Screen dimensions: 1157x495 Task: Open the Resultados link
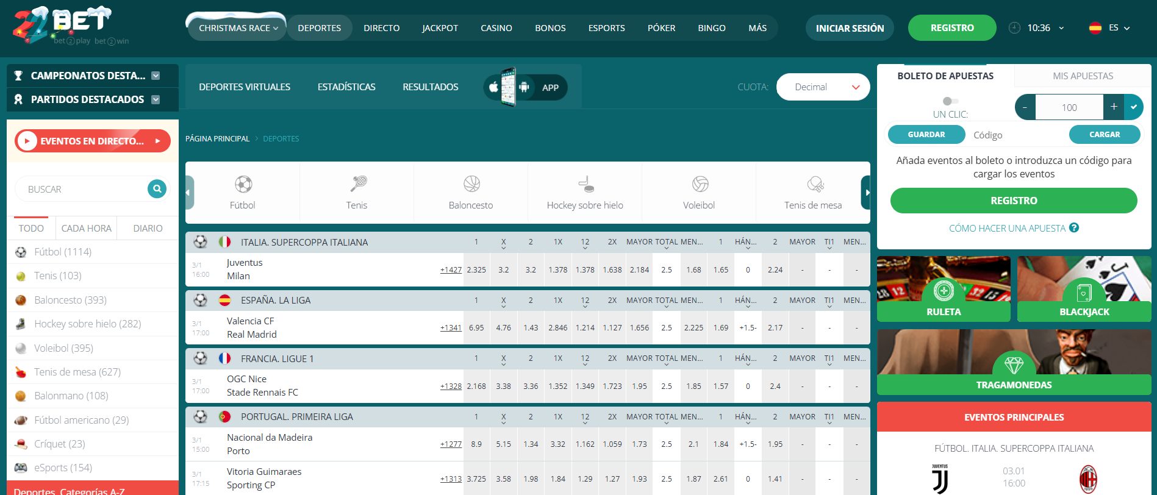(431, 87)
